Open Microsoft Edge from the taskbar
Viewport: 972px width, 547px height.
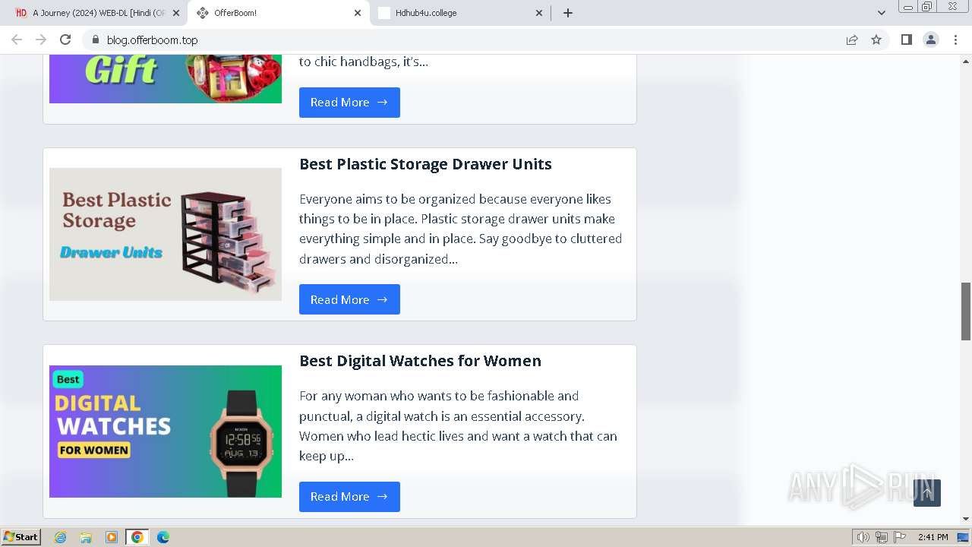tap(163, 537)
